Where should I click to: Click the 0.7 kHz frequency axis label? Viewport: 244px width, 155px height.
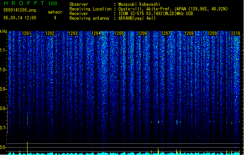[3, 128]
